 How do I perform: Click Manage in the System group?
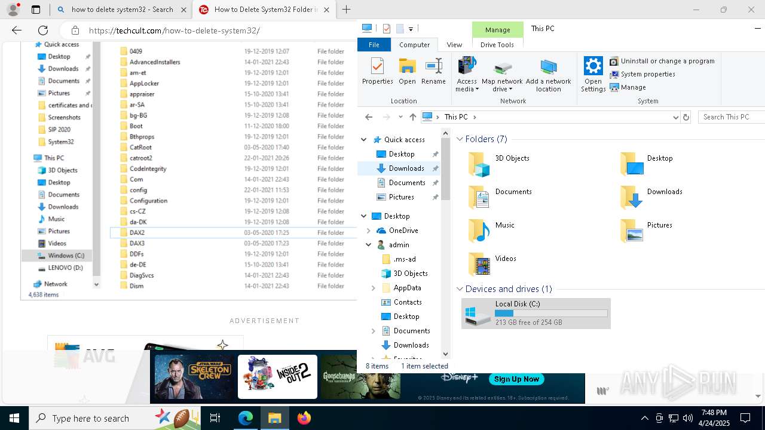coord(628,87)
